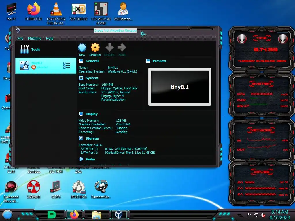Click the network tray icon

[256, 215]
